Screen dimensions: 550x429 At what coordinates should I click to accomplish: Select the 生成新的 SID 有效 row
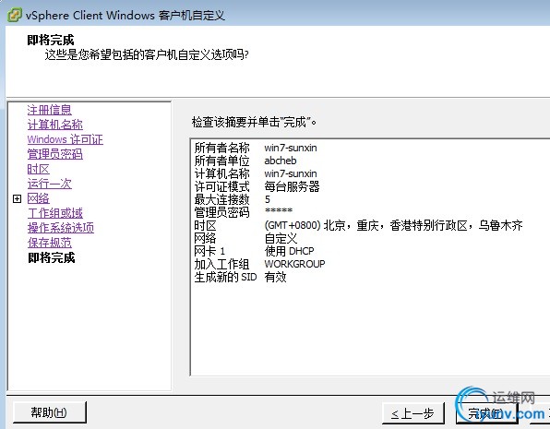(240, 277)
